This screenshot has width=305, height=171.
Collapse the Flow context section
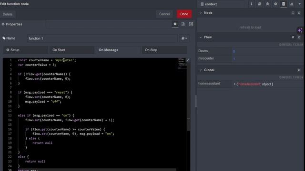click(x=201, y=37)
